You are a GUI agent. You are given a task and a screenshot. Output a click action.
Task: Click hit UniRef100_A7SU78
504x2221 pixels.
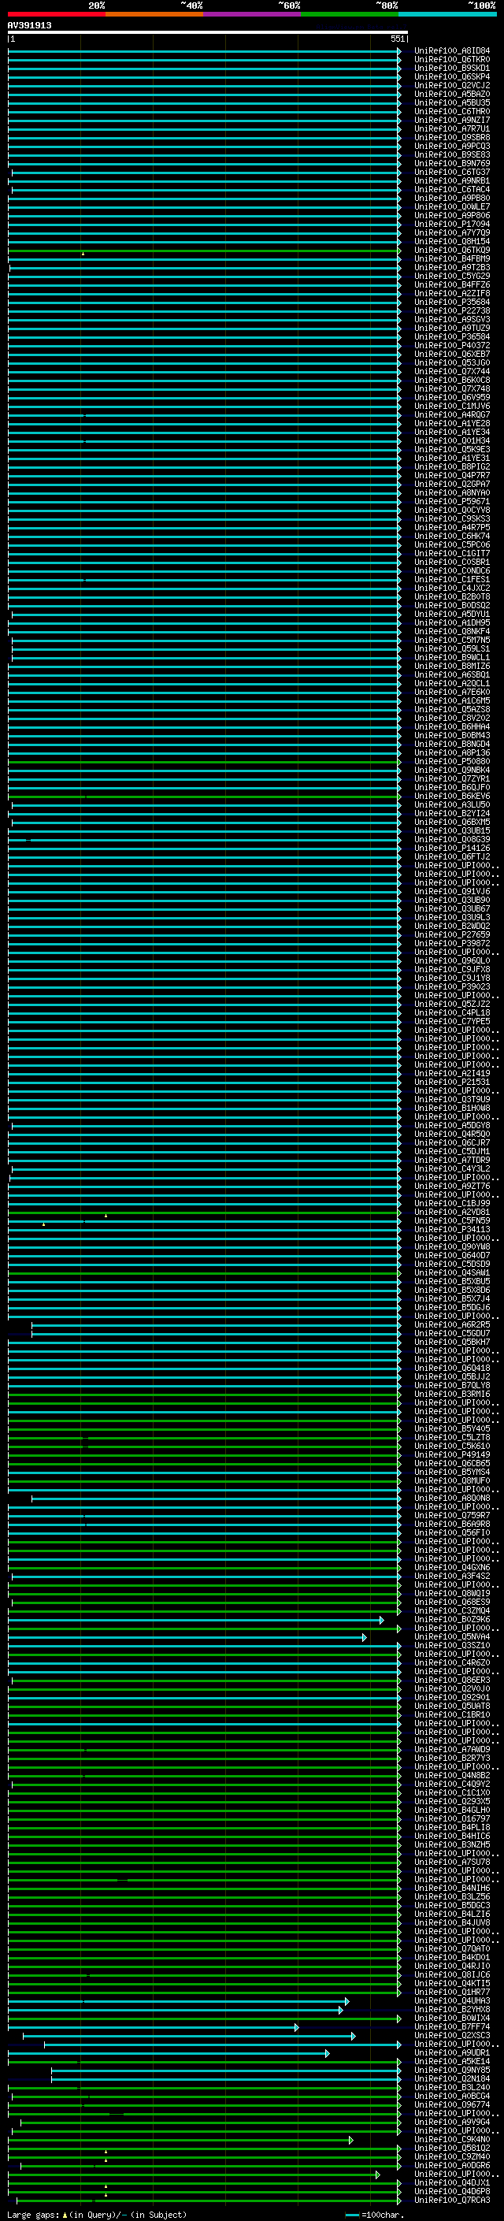(x=451, y=1862)
